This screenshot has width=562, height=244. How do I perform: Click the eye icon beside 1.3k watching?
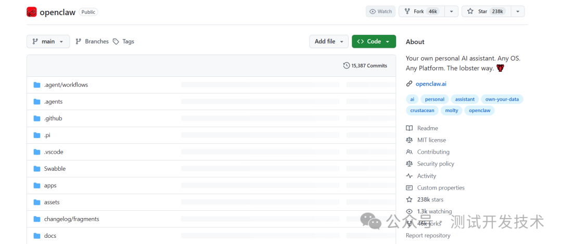(409, 211)
